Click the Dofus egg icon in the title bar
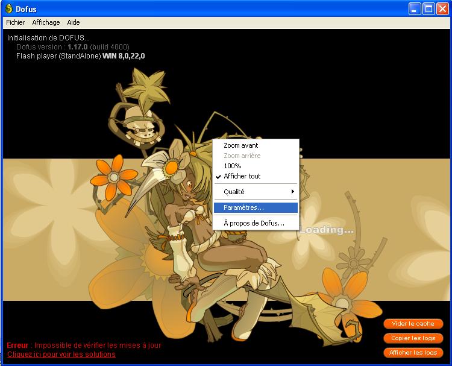This screenshot has height=366, width=452. point(9,9)
